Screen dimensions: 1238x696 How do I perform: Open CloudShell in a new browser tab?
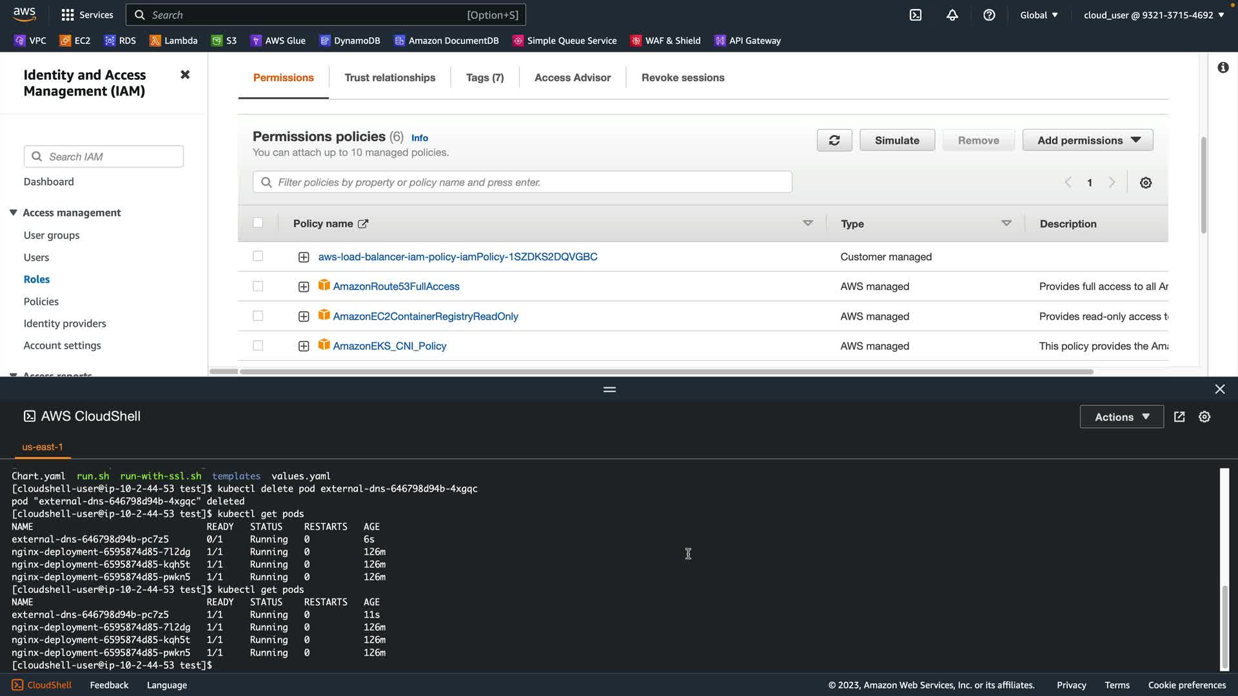1179,417
